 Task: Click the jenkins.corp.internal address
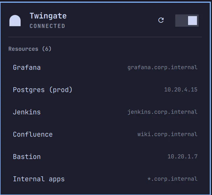click(x=162, y=112)
